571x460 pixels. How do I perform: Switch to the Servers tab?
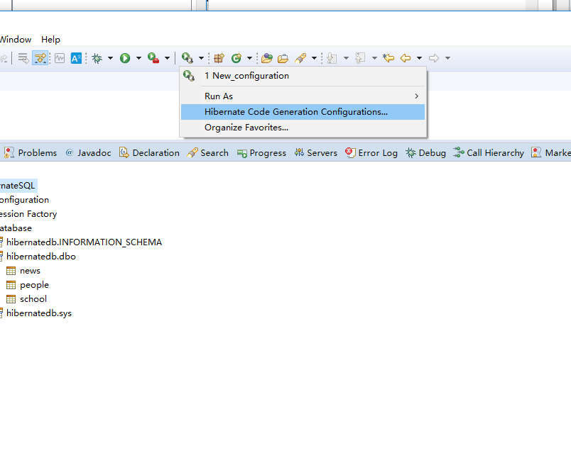click(x=316, y=153)
